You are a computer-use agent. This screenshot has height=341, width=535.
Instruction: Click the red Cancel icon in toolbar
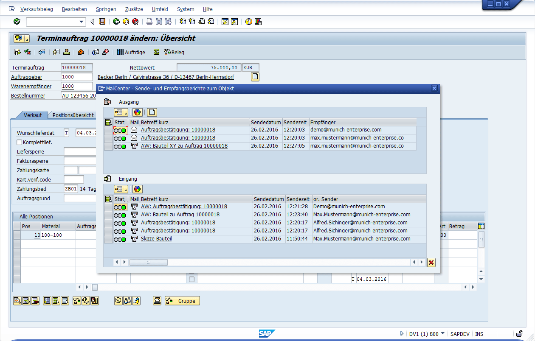click(x=135, y=22)
